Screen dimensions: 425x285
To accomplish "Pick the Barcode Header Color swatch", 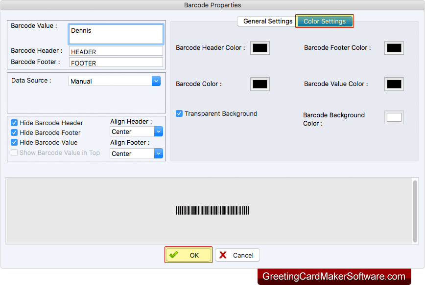I will (x=260, y=48).
